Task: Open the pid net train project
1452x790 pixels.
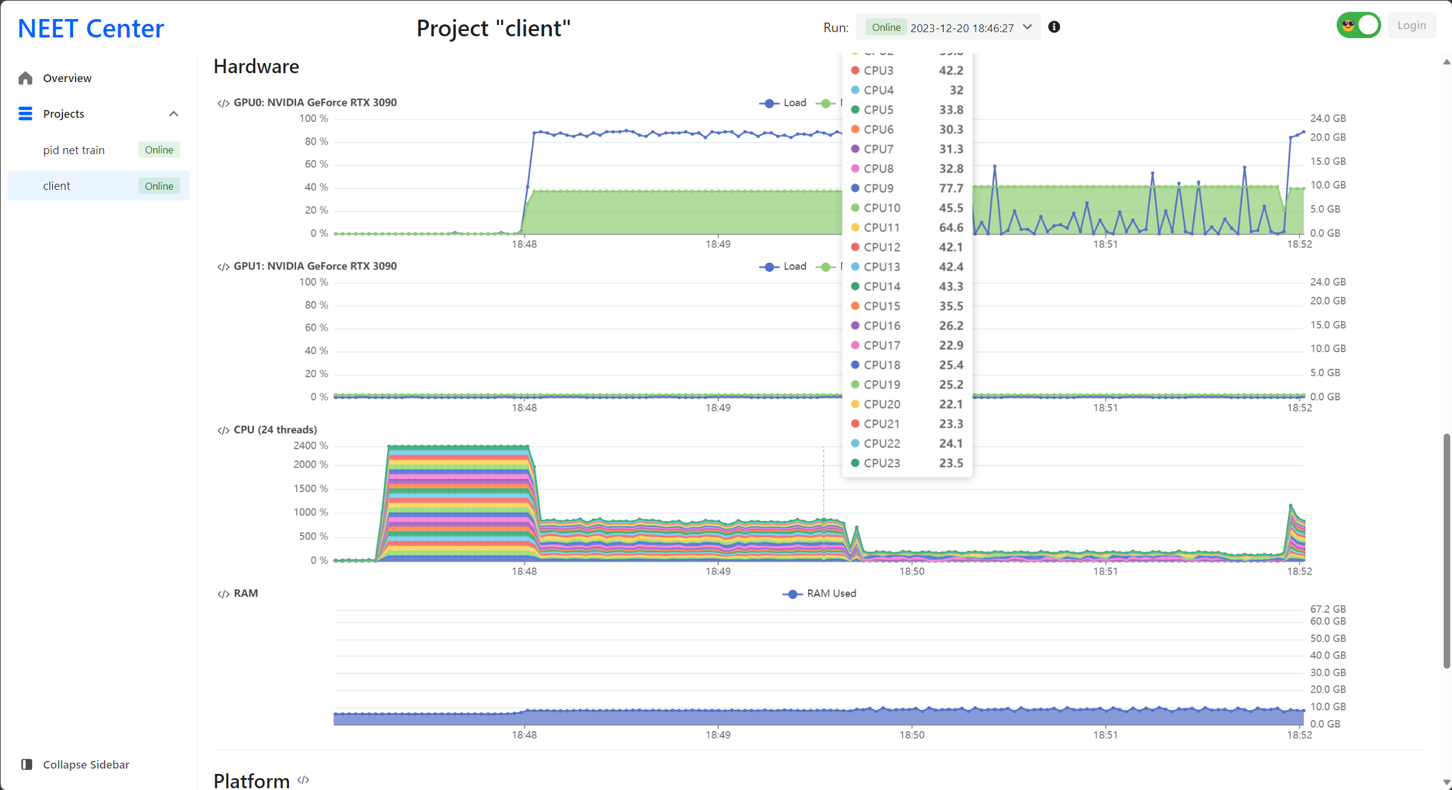Action: 74,150
